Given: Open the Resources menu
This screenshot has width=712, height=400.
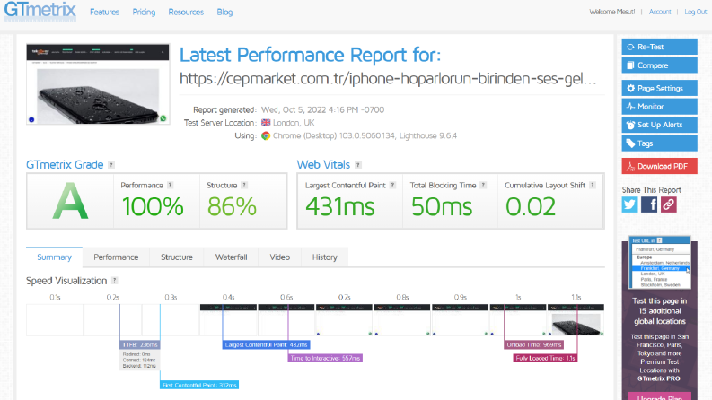Looking at the screenshot, I should pos(186,13).
